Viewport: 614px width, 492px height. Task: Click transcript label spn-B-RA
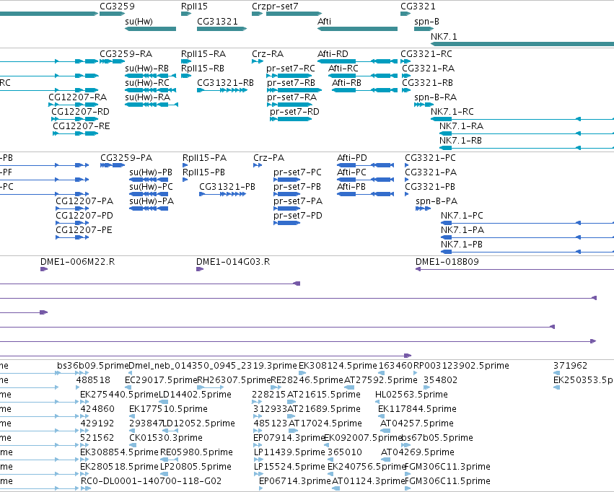(x=436, y=97)
